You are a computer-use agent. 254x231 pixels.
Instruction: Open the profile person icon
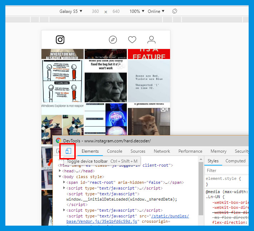click(x=151, y=40)
